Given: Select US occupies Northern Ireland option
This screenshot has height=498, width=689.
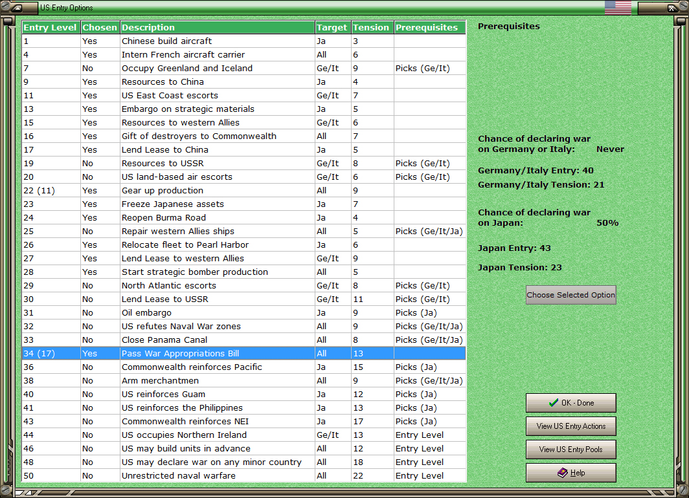Looking at the screenshot, I should coord(244,435).
